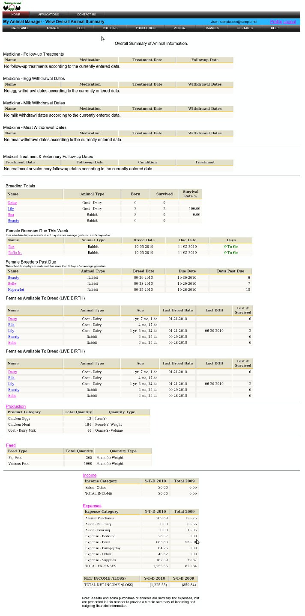305x616 pixels.
Task: Click 'Various Feed' feed type cell
Action: tap(35, 463)
